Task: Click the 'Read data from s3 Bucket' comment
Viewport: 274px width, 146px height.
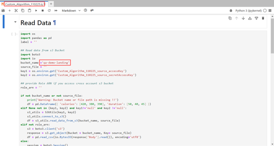Action: tap(42, 50)
